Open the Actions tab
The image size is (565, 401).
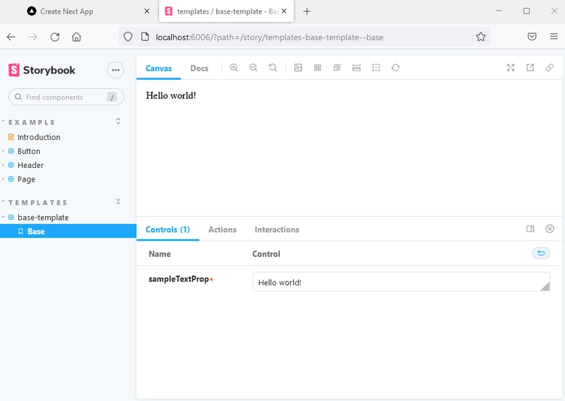[x=222, y=229]
